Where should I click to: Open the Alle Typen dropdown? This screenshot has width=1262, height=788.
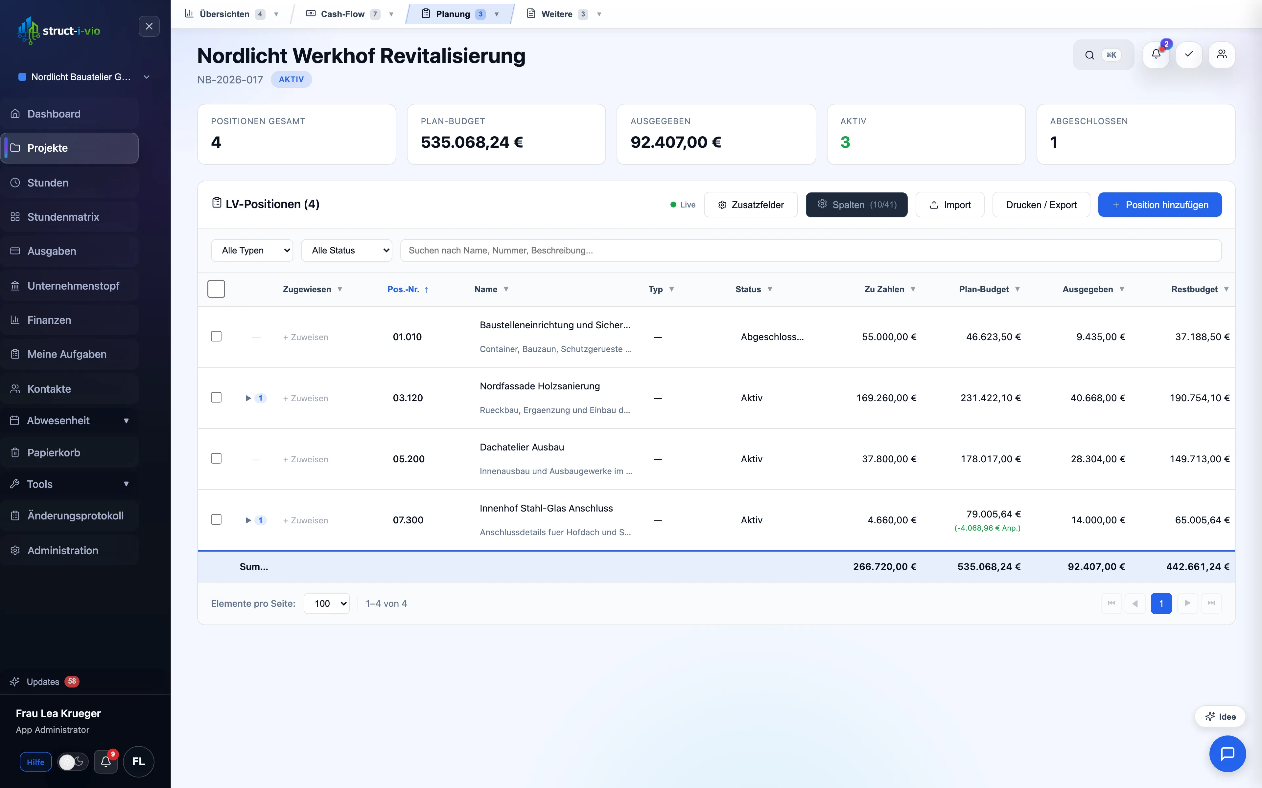(x=252, y=250)
